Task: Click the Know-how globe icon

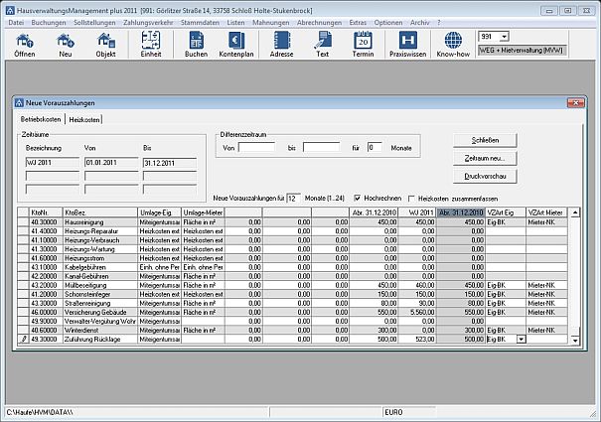Action: coord(453,45)
